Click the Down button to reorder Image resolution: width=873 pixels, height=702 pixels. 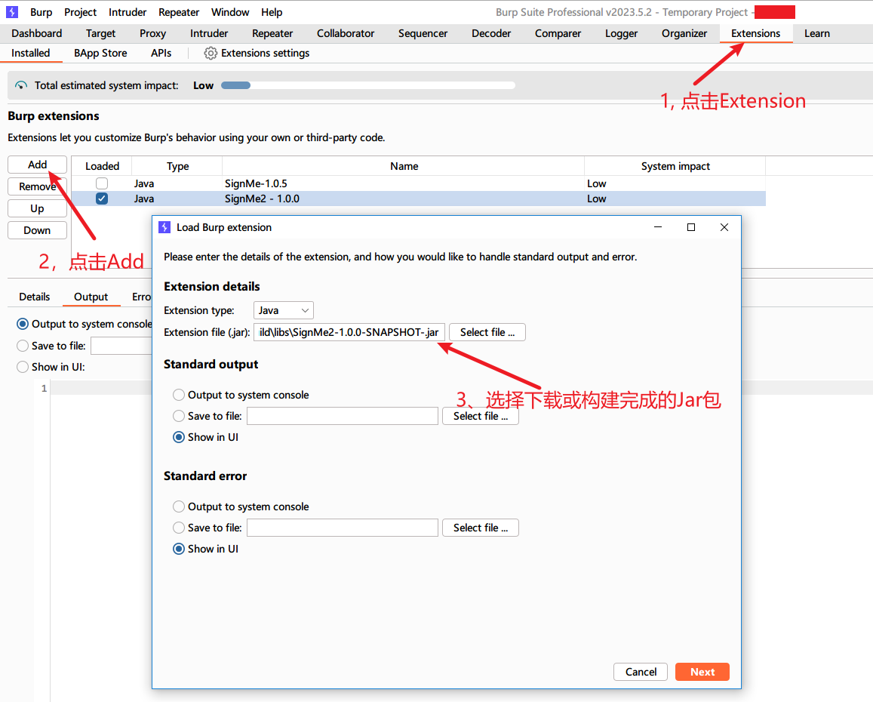(x=37, y=230)
